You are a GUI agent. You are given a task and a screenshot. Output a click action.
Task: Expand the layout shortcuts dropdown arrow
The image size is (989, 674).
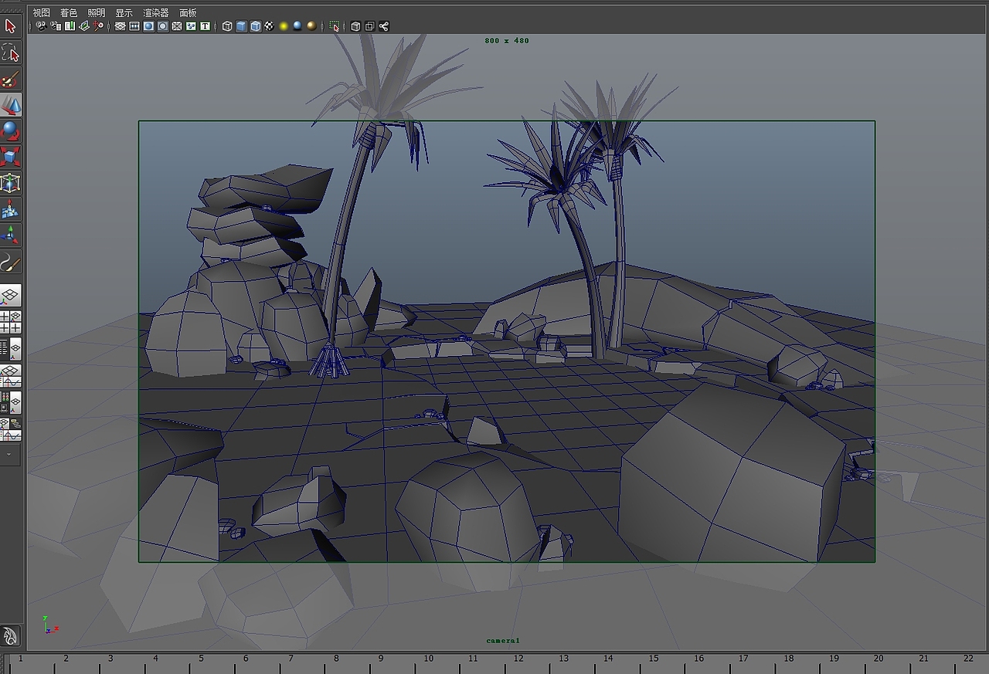[10, 455]
